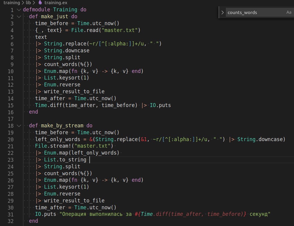Viewport: 294px width, 226px height.
Task: Open training folder in breadcrumb
Action: click(12, 3)
